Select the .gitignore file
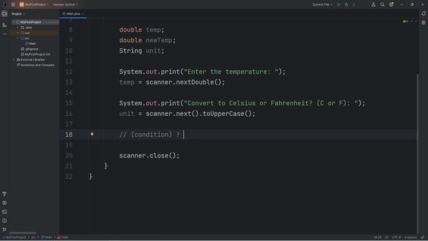 tap(29, 49)
